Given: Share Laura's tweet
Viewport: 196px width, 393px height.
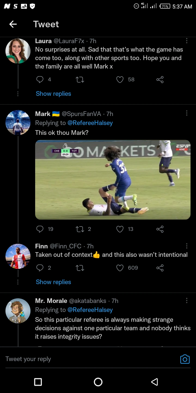Looking at the screenshot, I should click(x=160, y=79).
